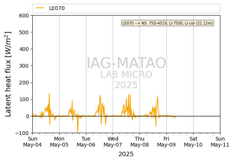Click the data peak on Thursday May-08
The height and width of the screenshot is (161, 233).
click(157, 97)
